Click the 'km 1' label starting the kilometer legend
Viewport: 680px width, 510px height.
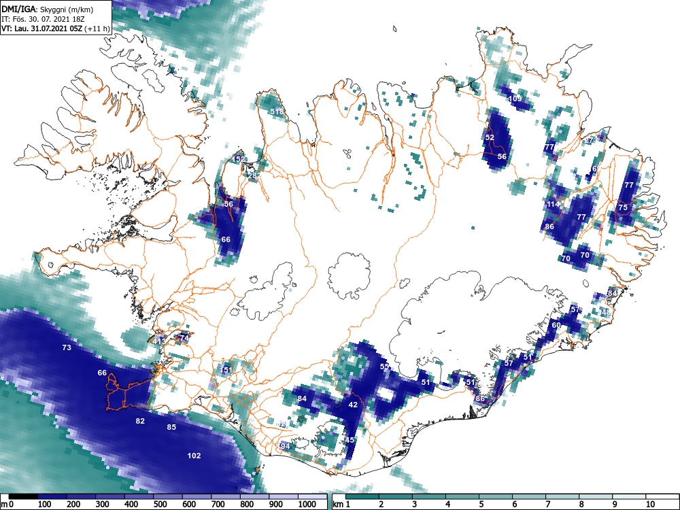tap(342, 505)
